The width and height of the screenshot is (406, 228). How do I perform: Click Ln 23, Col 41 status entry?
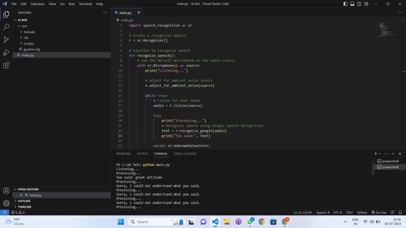[x=303, y=212]
